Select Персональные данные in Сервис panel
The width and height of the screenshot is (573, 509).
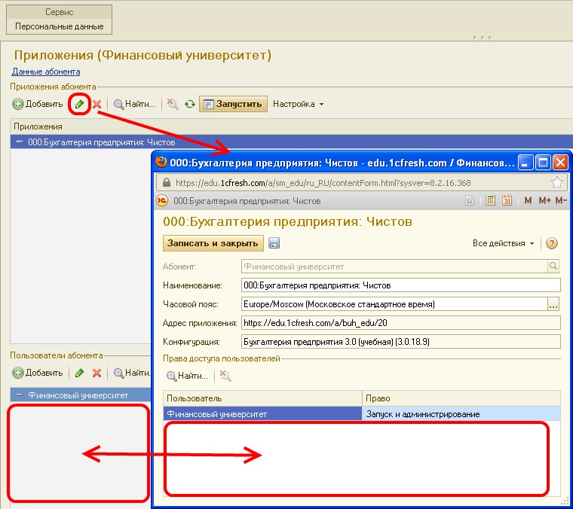click(x=60, y=26)
